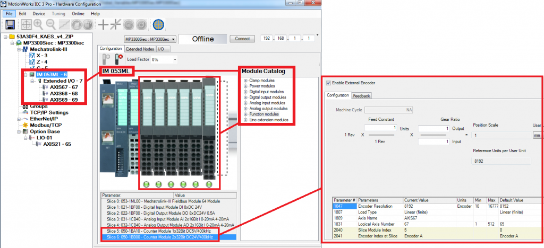Click the Gear Ratio Output input field
The width and height of the screenshot is (544, 248).
tap(435, 128)
